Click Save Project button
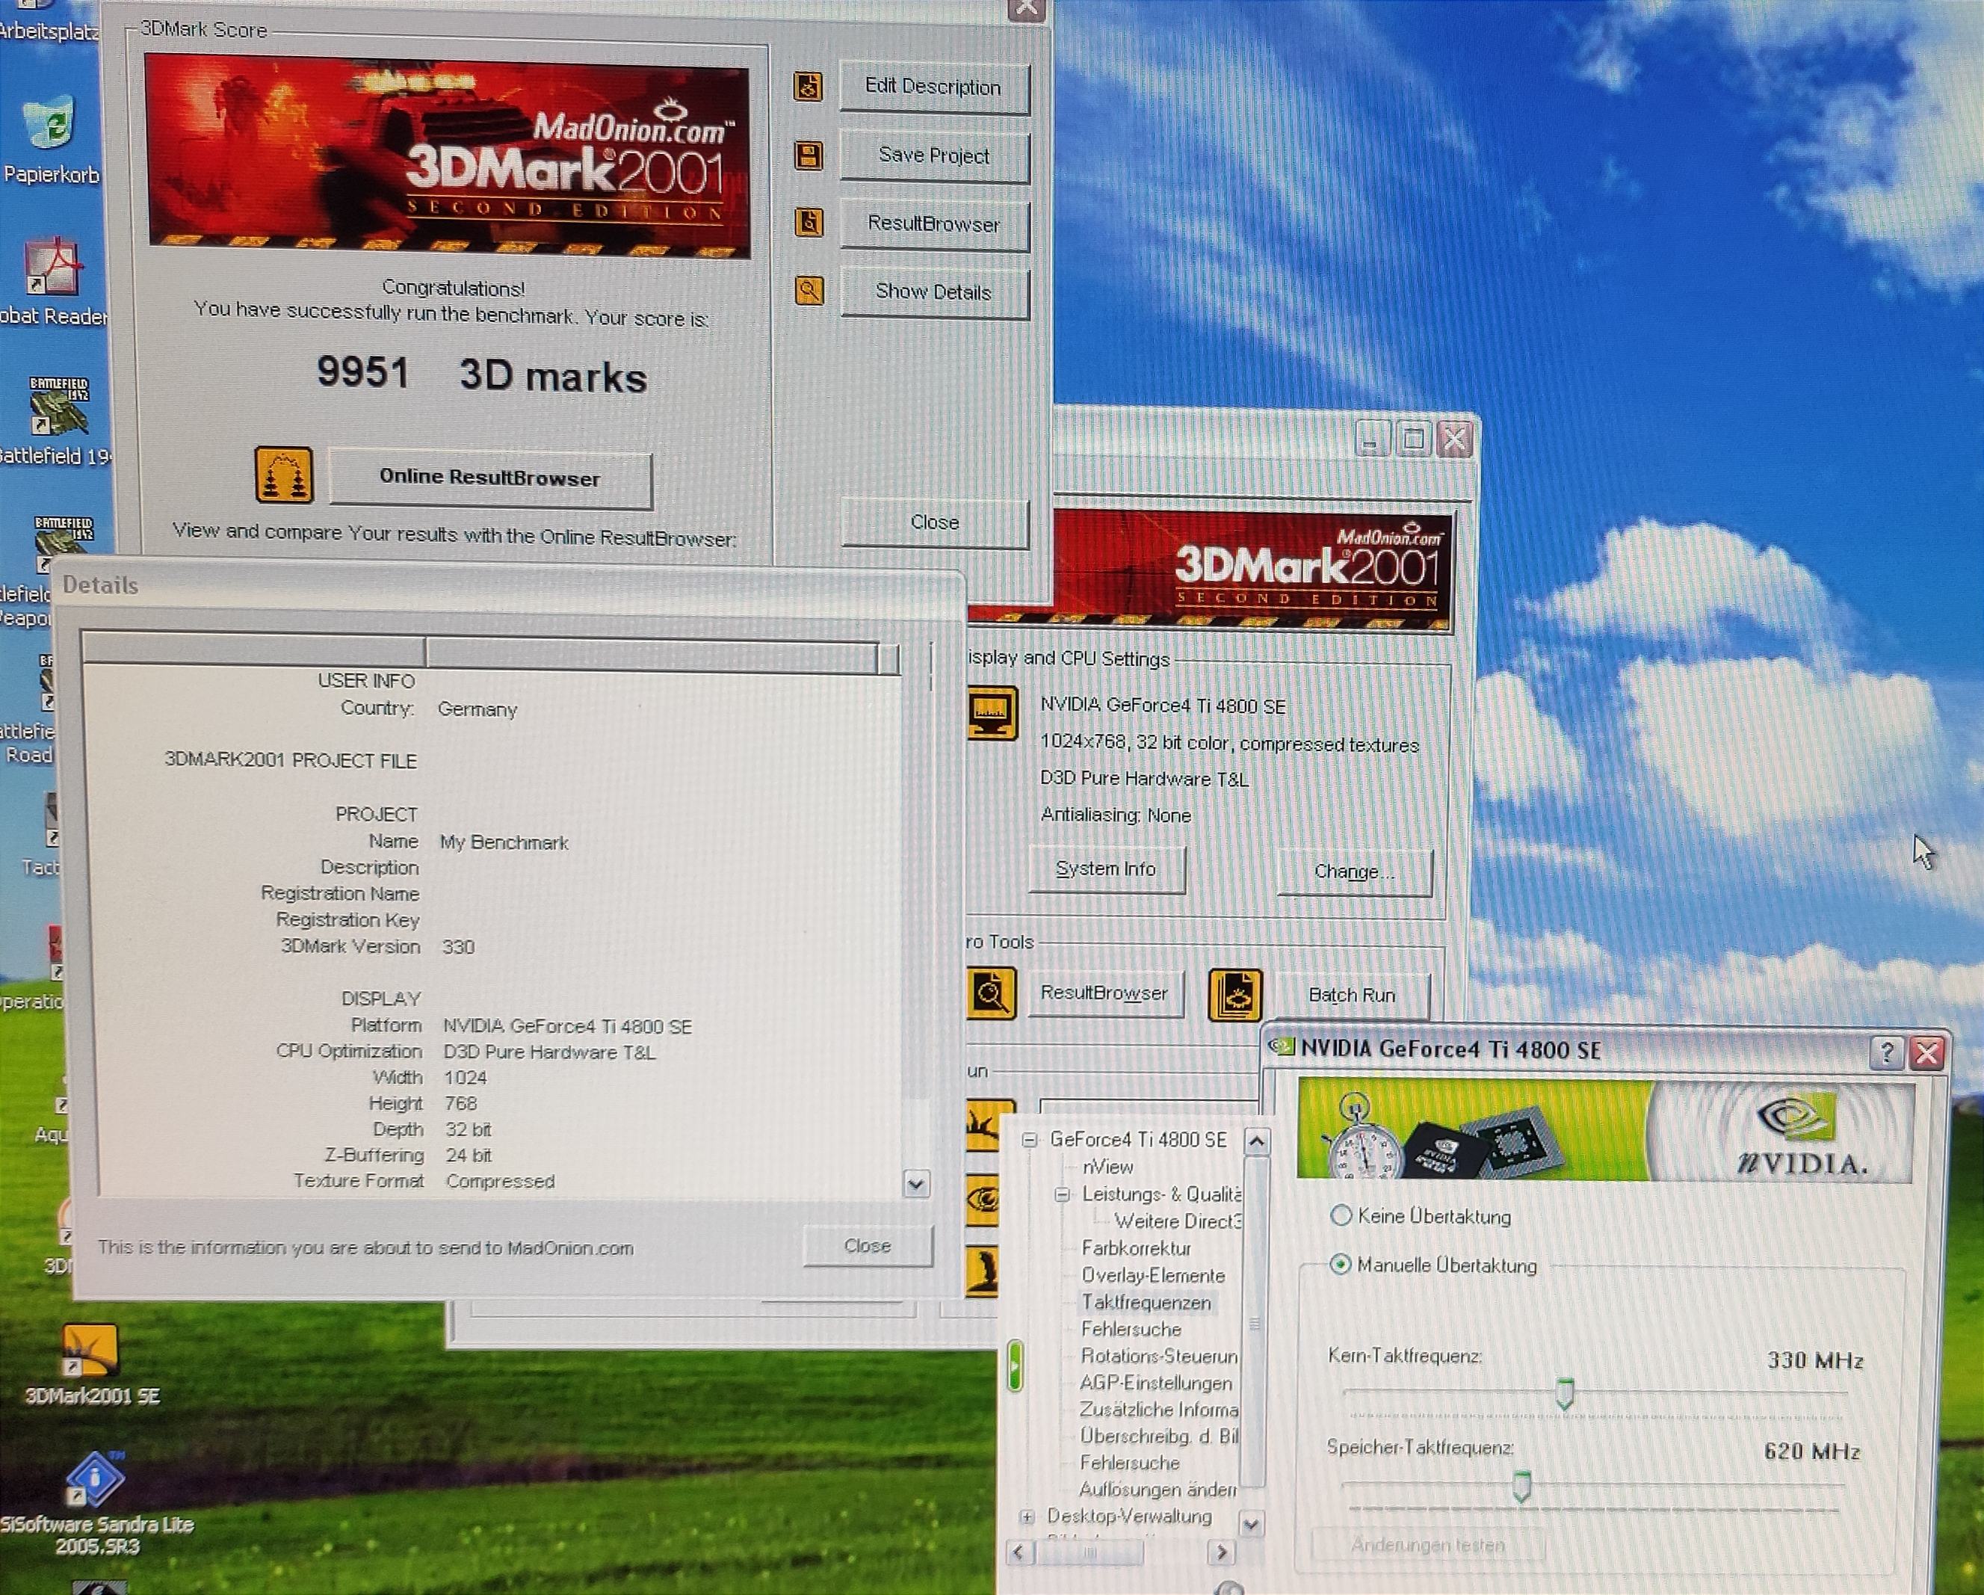 (934, 156)
